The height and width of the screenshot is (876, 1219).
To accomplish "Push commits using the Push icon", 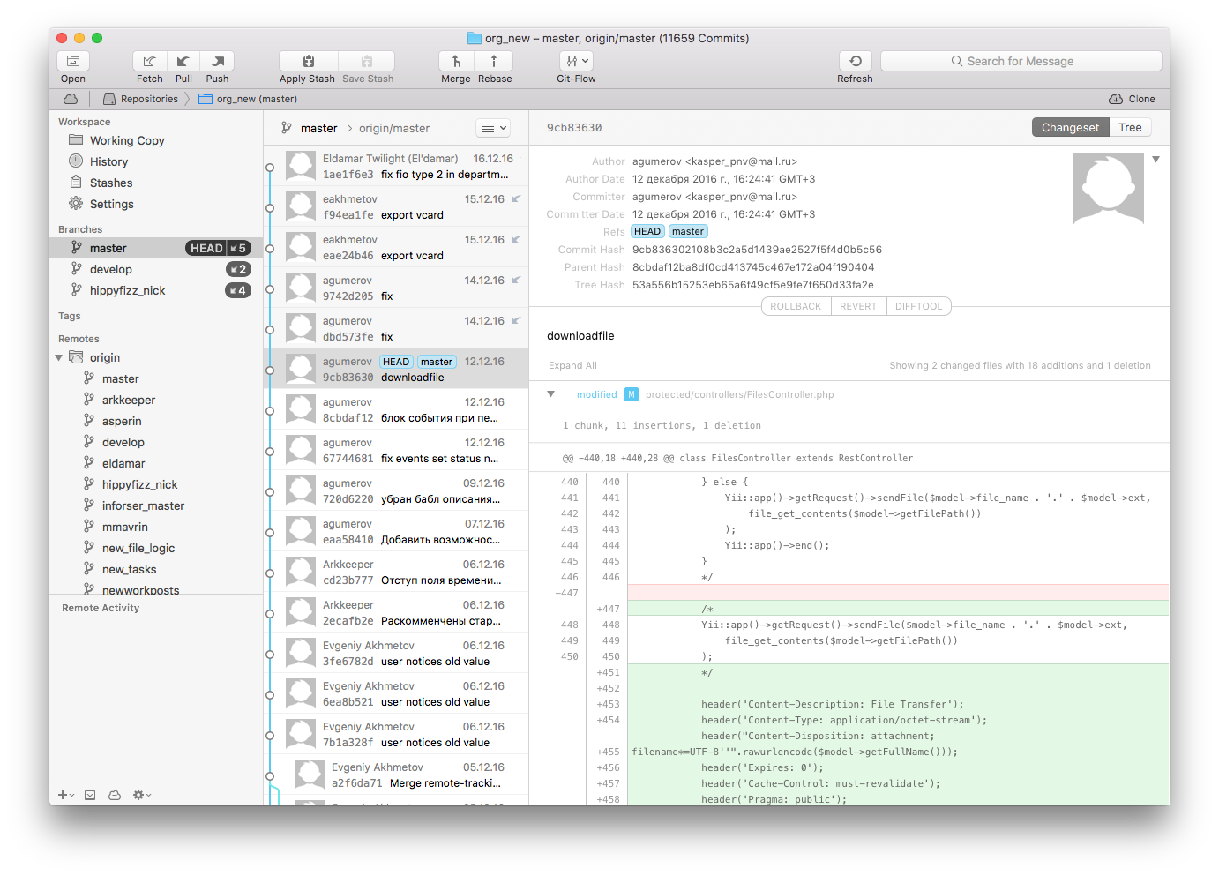I will 217,61.
